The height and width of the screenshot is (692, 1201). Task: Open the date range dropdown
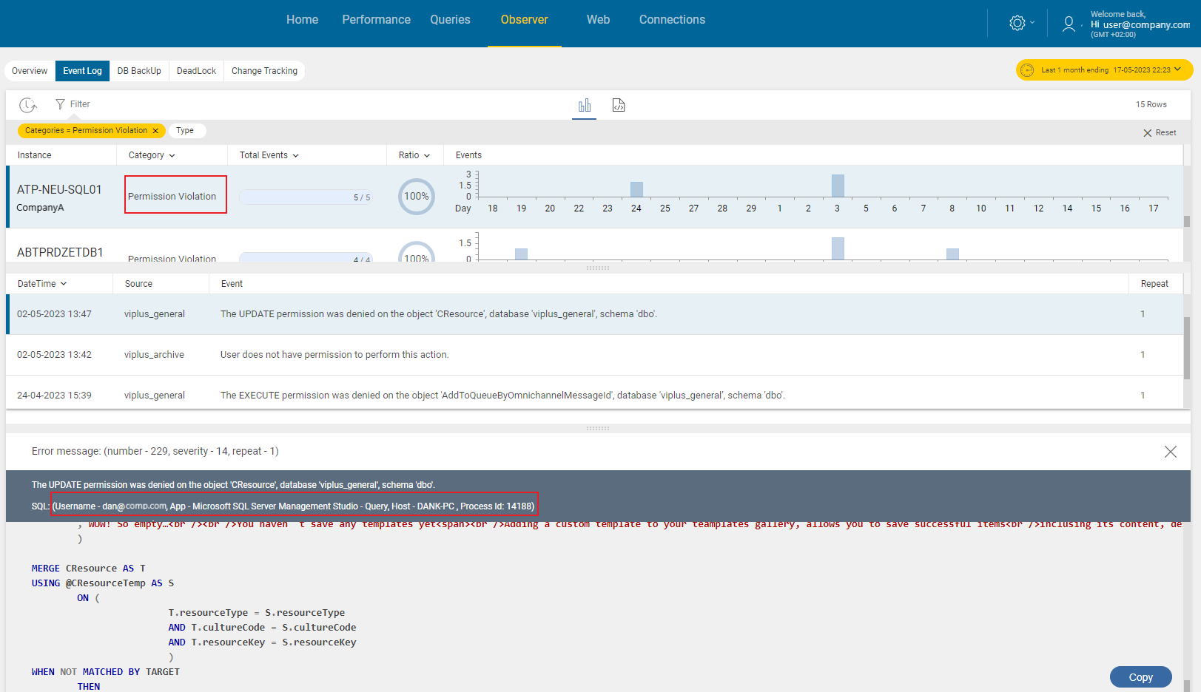click(1104, 70)
